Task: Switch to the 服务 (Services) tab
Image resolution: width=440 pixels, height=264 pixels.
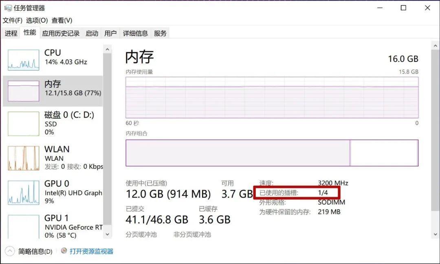Action: coord(160,33)
